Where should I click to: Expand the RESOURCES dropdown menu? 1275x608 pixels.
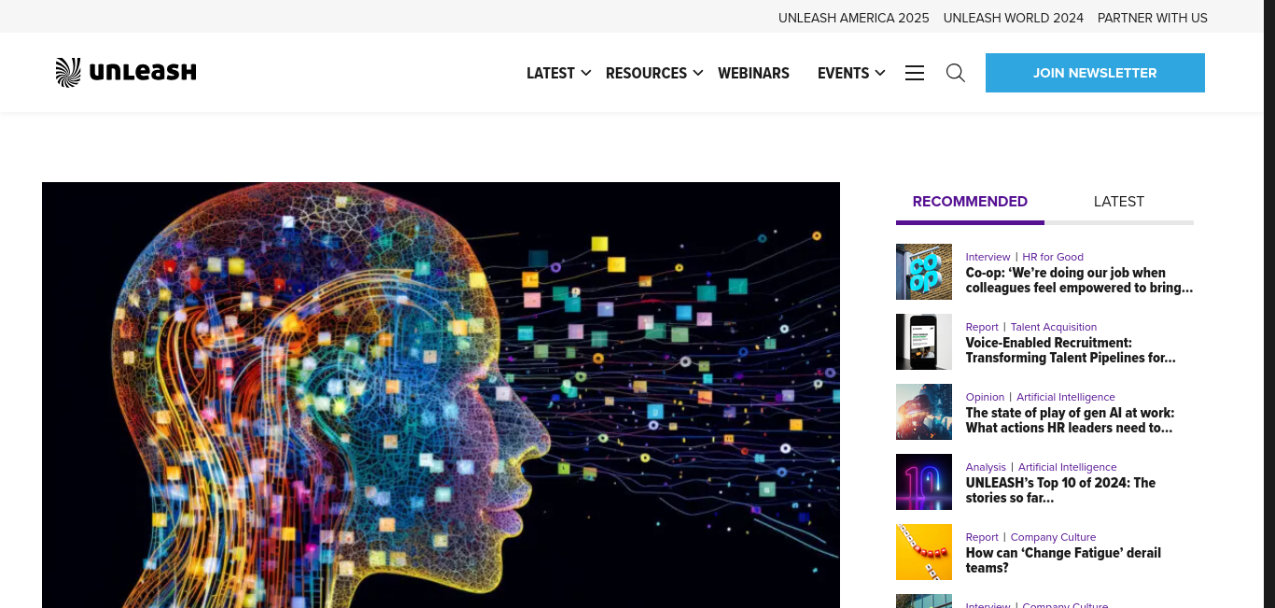[x=654, y=73]
